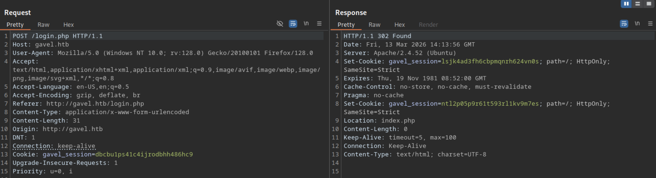Switch to the Response Raw tab

coord(374,25)
